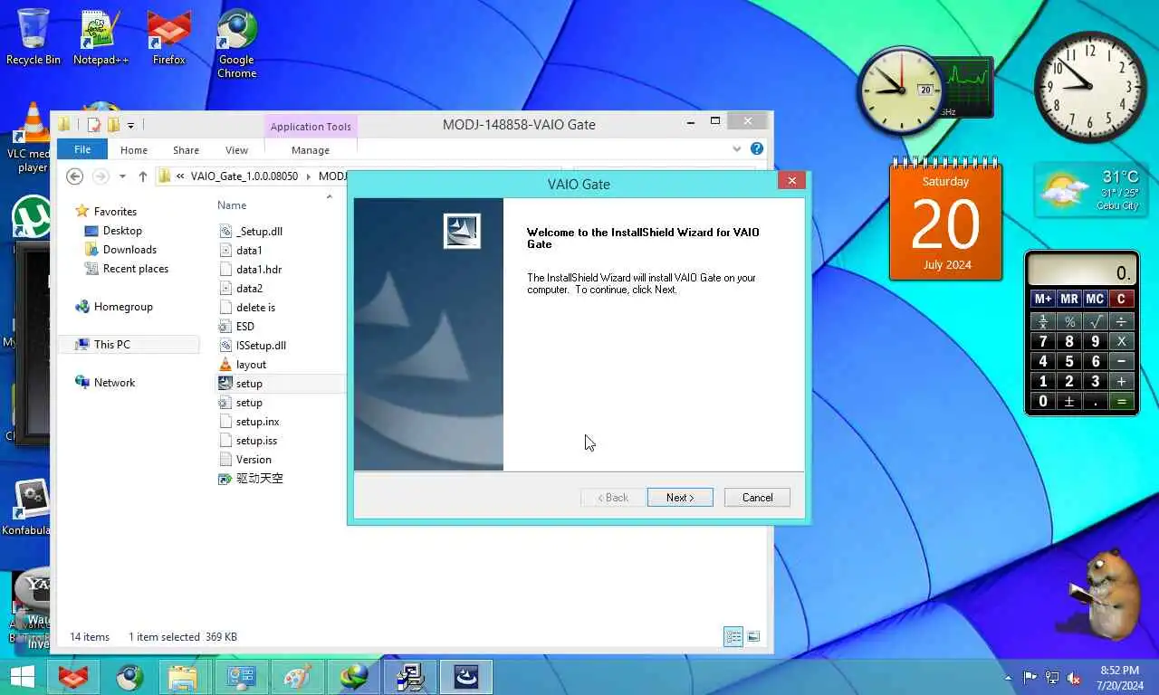Click the Windows Start button
This screenshot has height=695, width=1159.
[22, 677]
